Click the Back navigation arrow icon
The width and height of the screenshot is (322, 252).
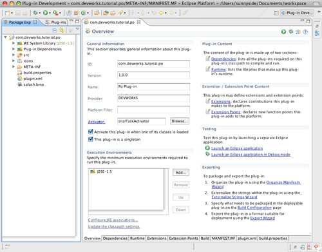pos(161,13)
